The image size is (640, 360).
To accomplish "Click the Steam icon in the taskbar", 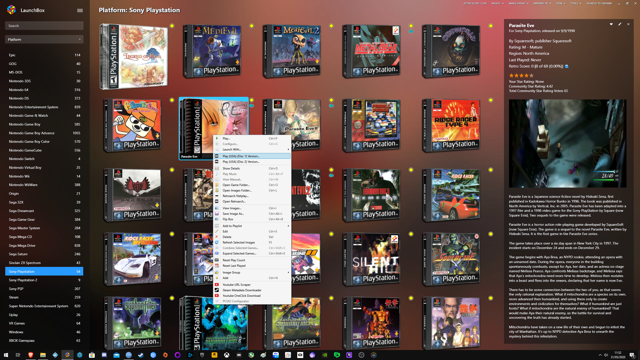I will [x=141, y=355].
